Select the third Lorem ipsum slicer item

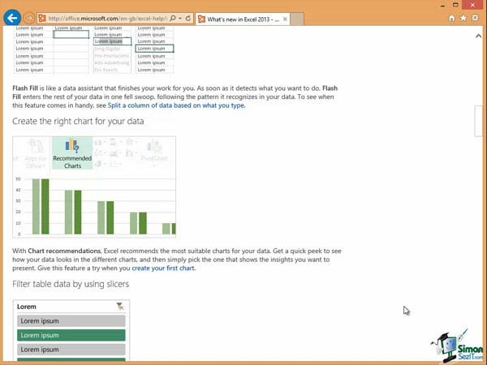click(71, 350)
